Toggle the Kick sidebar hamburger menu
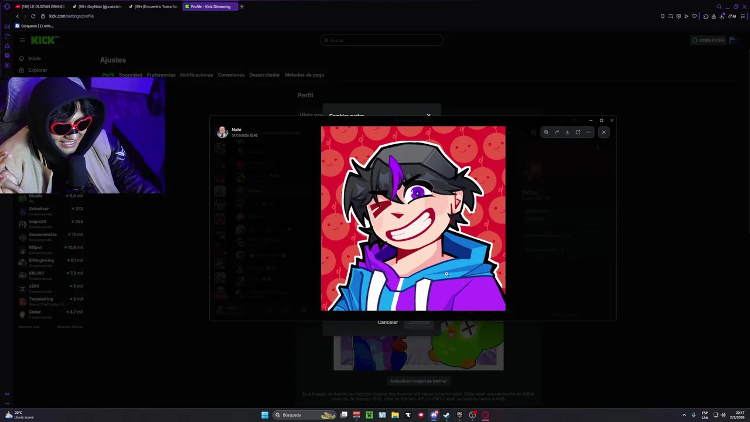The height and width of the screenshot is (422, 750). pos(22,40)
